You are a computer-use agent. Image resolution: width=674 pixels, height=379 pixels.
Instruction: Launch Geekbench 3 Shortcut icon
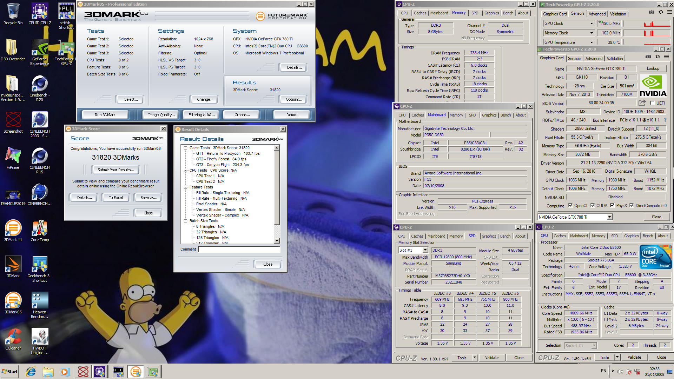40,269
